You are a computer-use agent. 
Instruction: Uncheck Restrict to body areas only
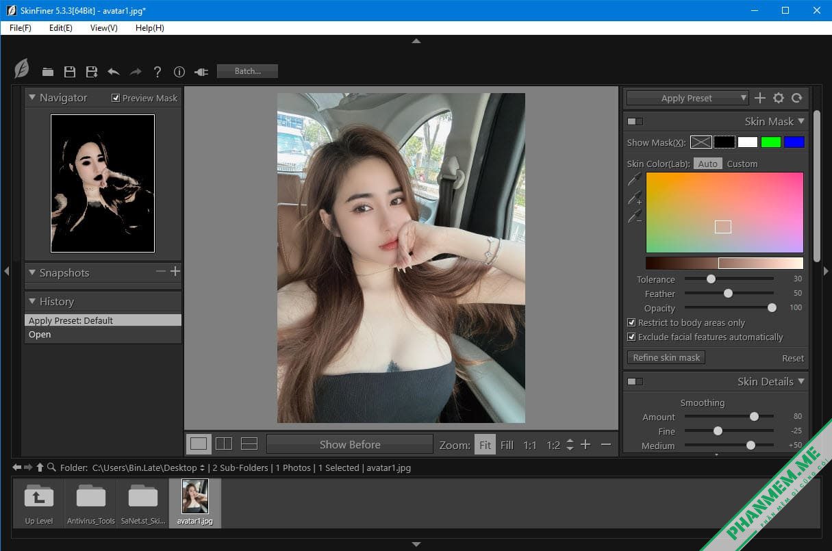click(x=631, y=322)
